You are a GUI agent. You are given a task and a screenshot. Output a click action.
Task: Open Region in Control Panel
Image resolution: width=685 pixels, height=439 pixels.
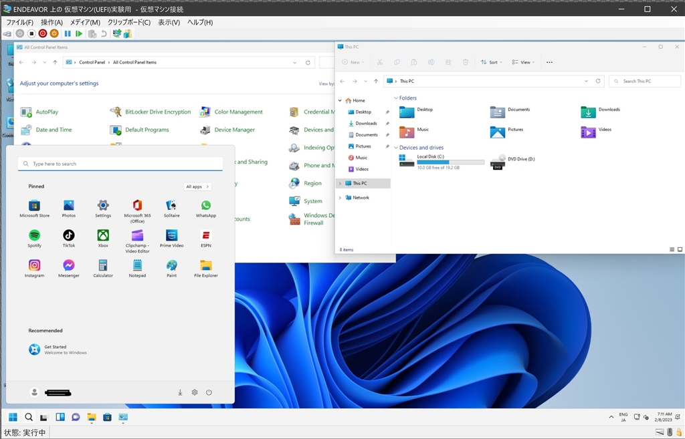coord(305,183)
